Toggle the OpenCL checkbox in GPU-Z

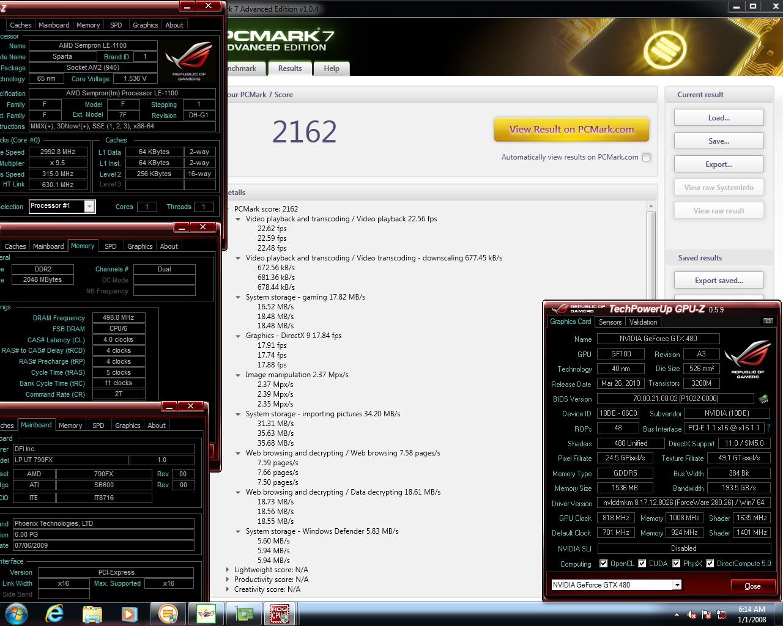tap(604, 564)
